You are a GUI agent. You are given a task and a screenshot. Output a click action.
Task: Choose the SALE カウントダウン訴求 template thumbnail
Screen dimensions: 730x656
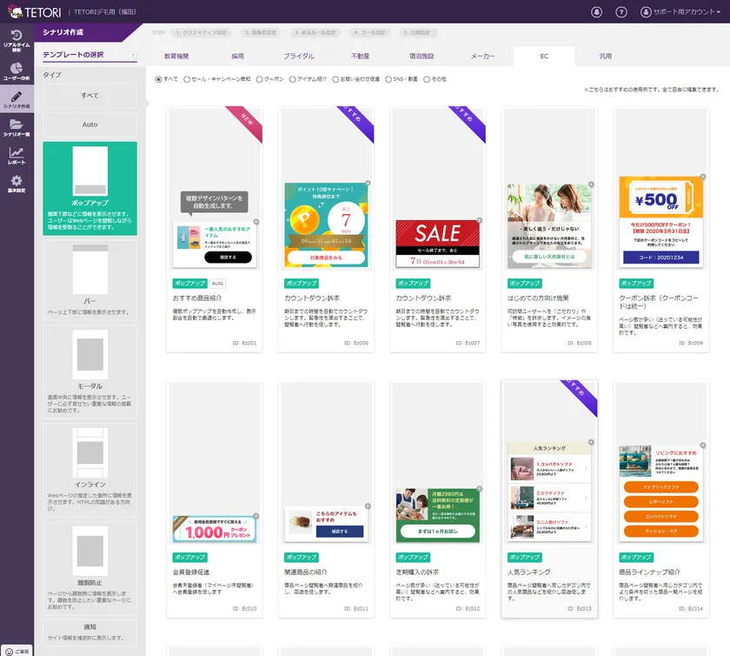pyautogui.click(x=437, y=233)
